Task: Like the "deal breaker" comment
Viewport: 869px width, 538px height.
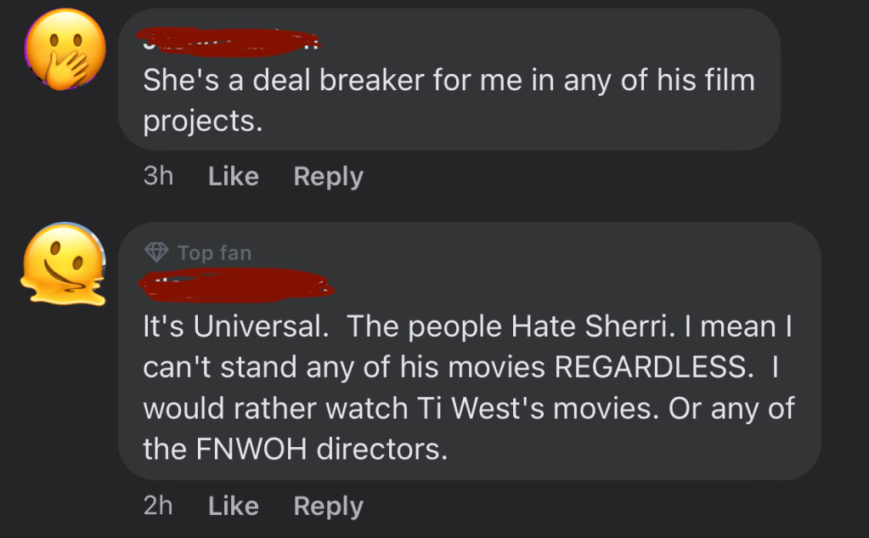Action: pos(233,177)
